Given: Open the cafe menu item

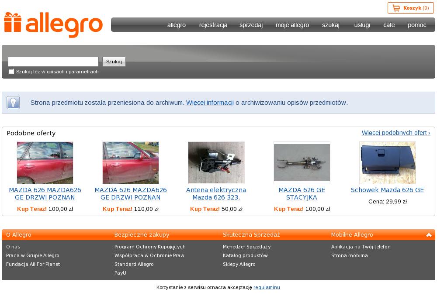Looking at the screenshot, I should [389, 25].
